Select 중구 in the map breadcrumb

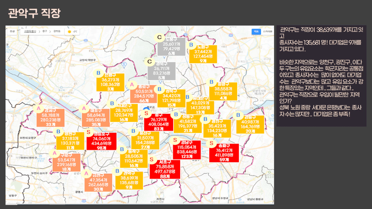tap(45, 31)
